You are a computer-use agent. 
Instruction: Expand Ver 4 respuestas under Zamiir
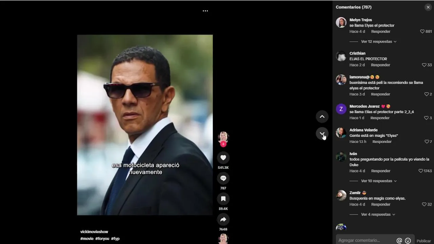point(378,215)
